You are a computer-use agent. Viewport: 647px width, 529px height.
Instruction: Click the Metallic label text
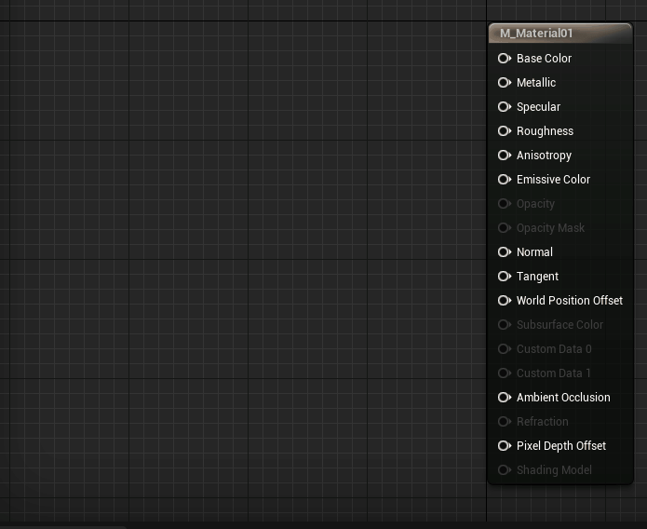click(536, 83)
